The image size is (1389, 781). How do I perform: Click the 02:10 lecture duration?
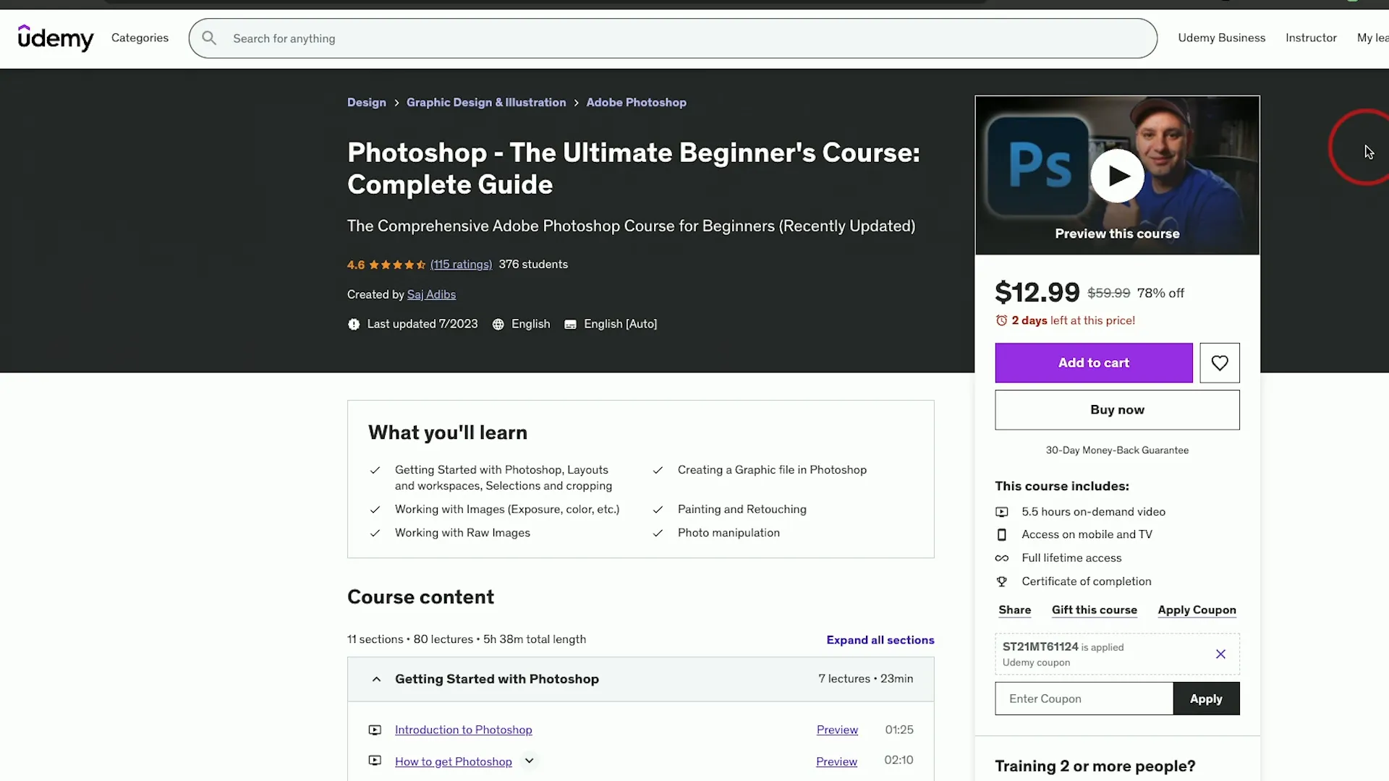[x=899, y=761]
